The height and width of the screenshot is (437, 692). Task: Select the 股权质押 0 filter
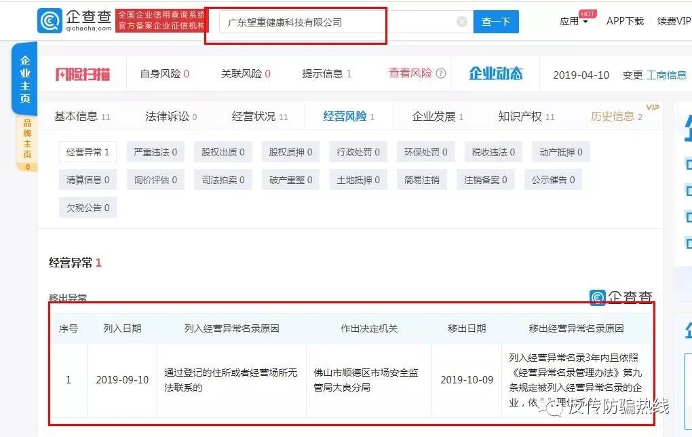click(x=290, y=152)
